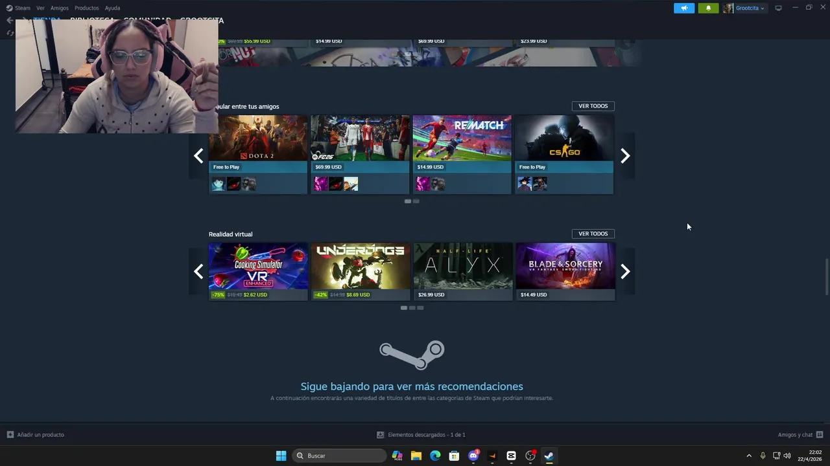Open the Steam menu
Screen dimensions: 830x466
coord(23,8)
